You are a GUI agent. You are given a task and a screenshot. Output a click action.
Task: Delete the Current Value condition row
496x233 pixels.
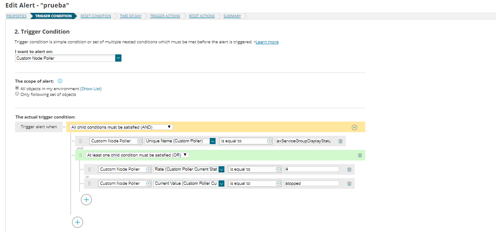coord(349,183)
